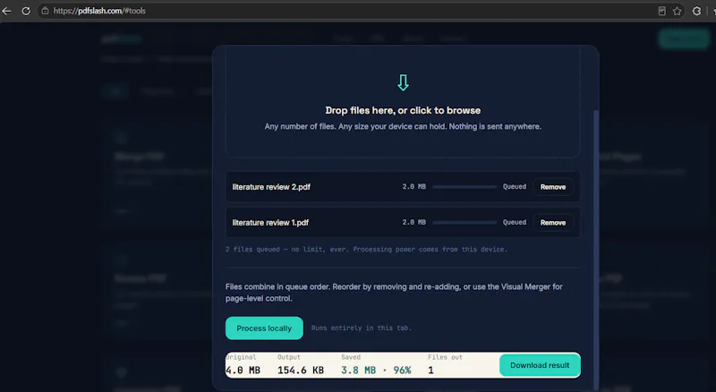Click the address bar URL pdfslash.com
Viewport: 716px width, 392px height.
[99, 11]
